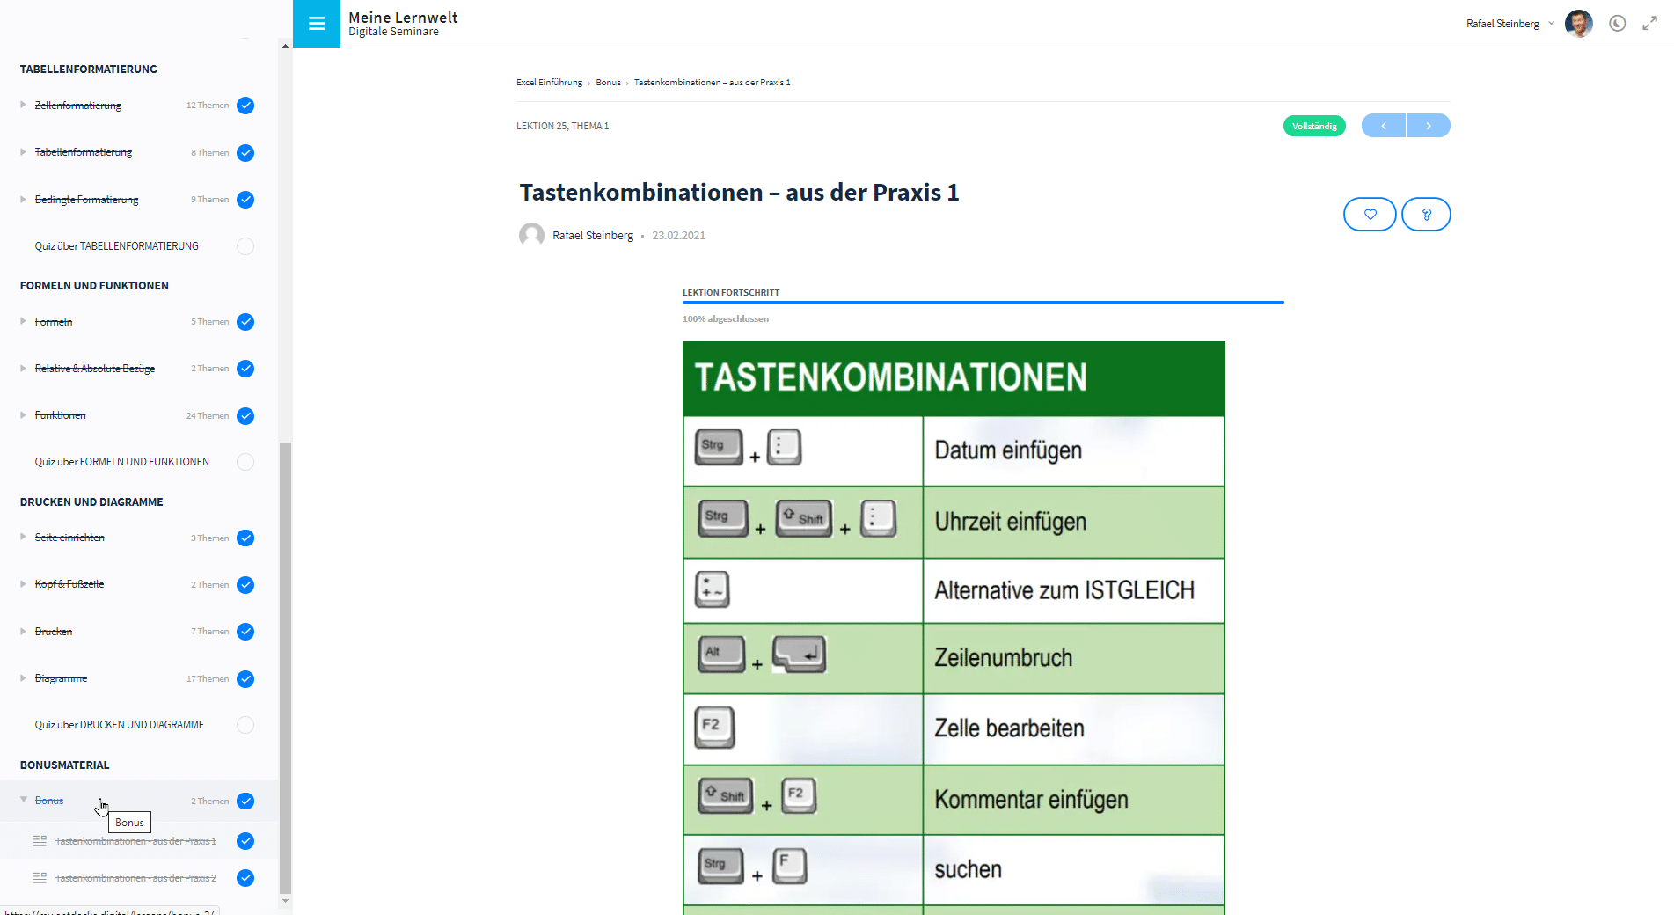Expand the Zellenformatierung lesson
Screen dimensions: 1674x915
24,105
